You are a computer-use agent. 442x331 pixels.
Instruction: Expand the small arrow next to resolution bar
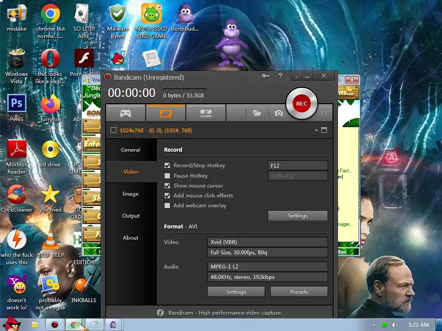[x=316, y=130]
